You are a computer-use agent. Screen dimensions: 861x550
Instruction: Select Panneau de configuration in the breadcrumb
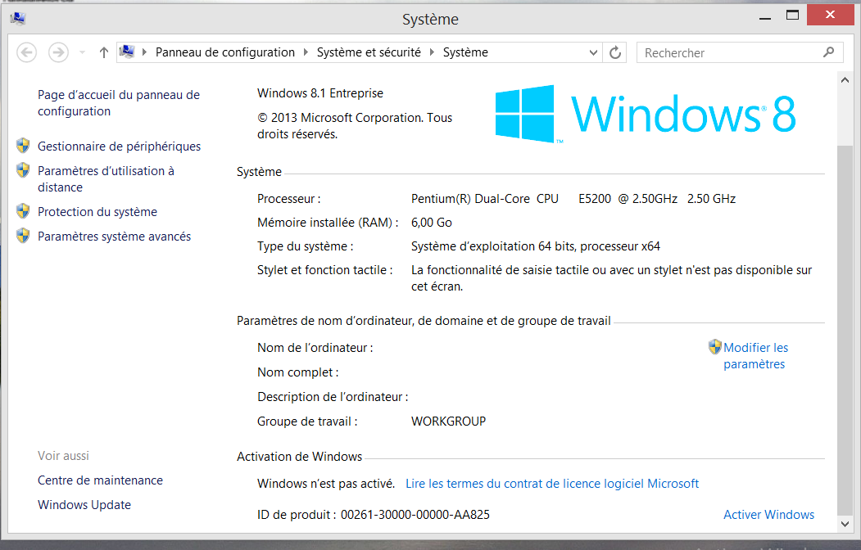[x=225, y=52]
